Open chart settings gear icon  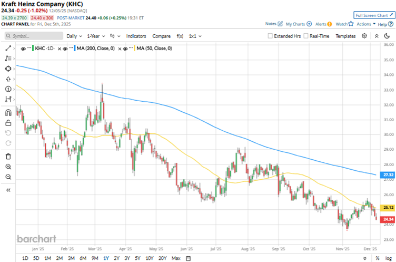(364, 36)
